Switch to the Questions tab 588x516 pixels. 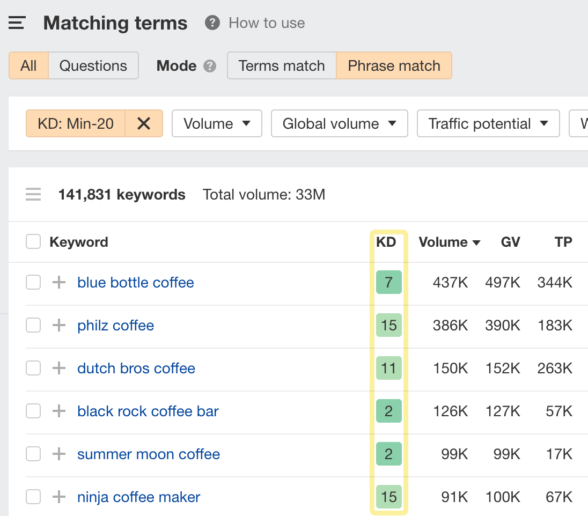point(93,65)
